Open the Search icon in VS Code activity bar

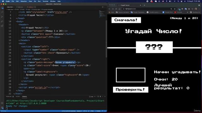(x=2, y=12)
